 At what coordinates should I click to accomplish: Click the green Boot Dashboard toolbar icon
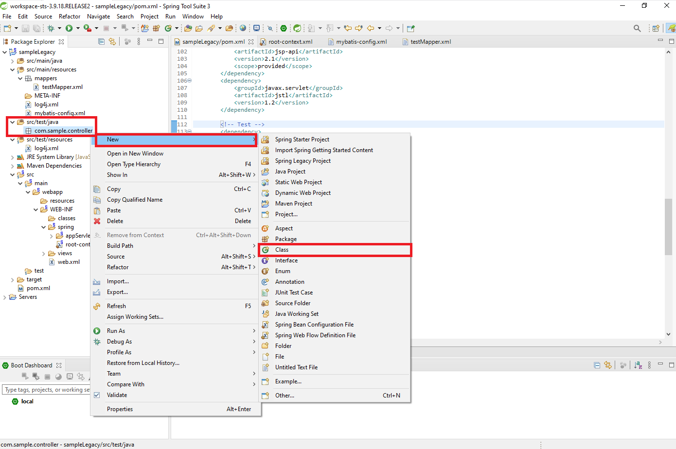click(x=284, y=28)
